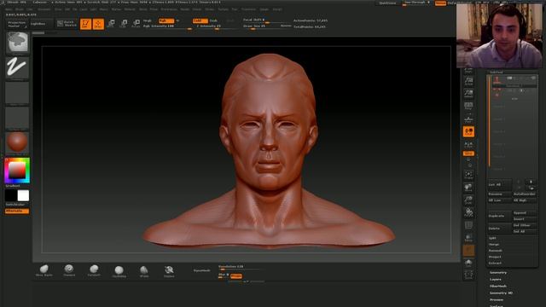Screen dimensions: 546x307
Task: Switch to Zsub mode
Action: [x=213, y=20]
